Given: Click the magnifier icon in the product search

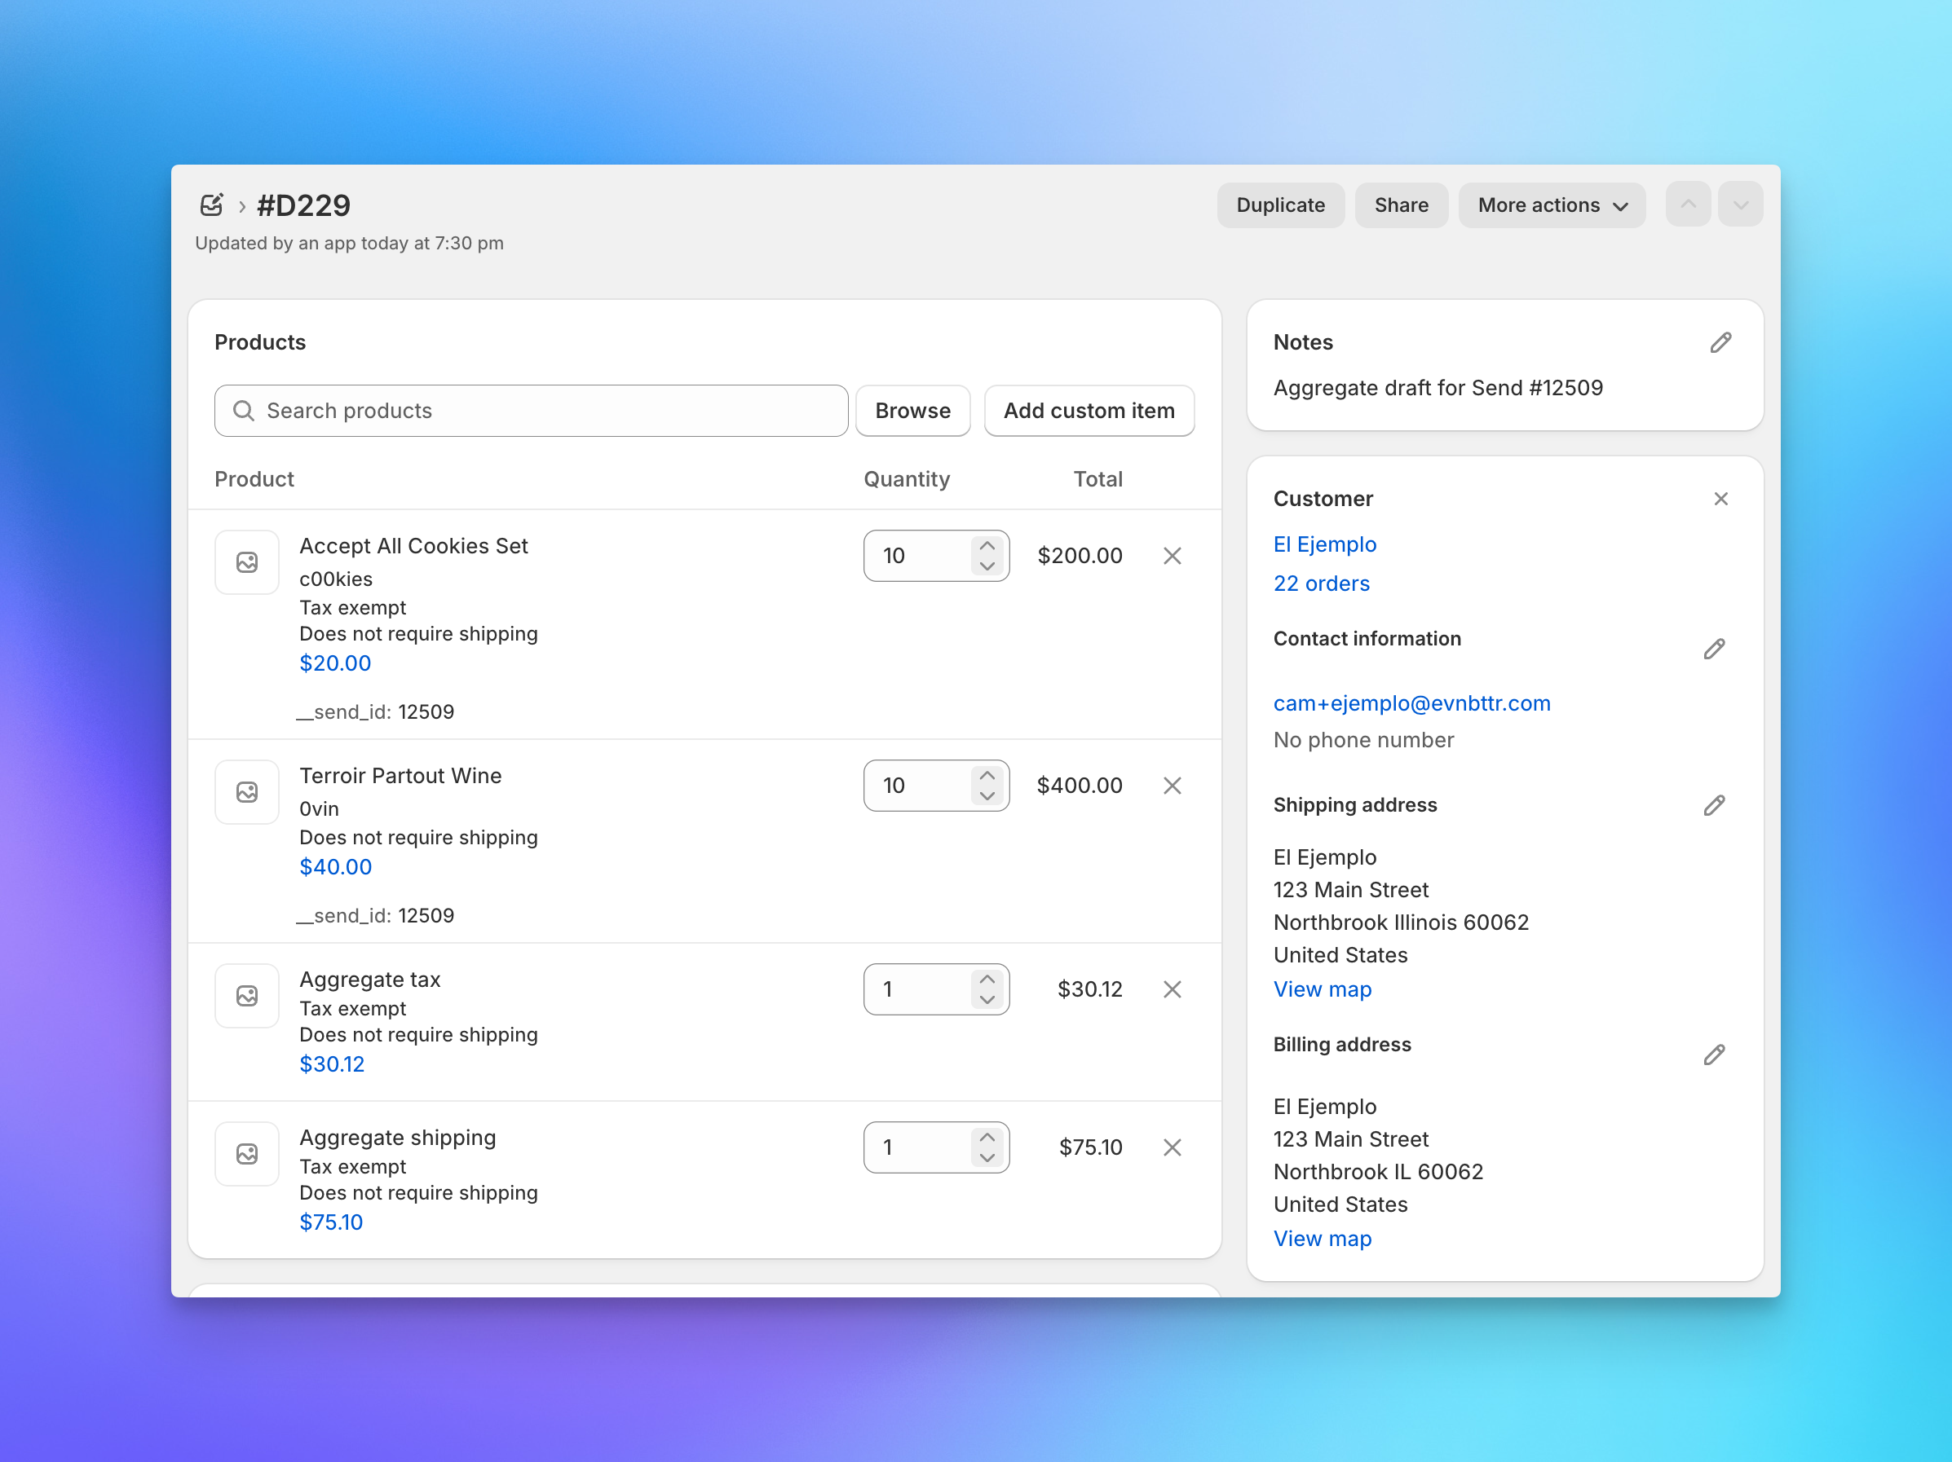Looking at the screenshot, I should 243,411.
